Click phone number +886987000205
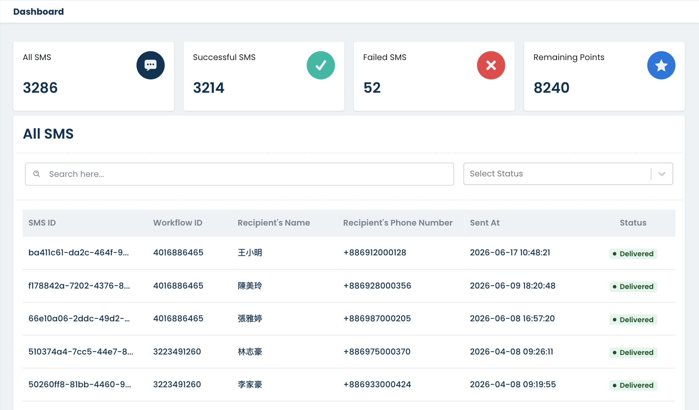The height and width of the screenshot is (410, 699). pyautogui.click(x=377, y=319)
